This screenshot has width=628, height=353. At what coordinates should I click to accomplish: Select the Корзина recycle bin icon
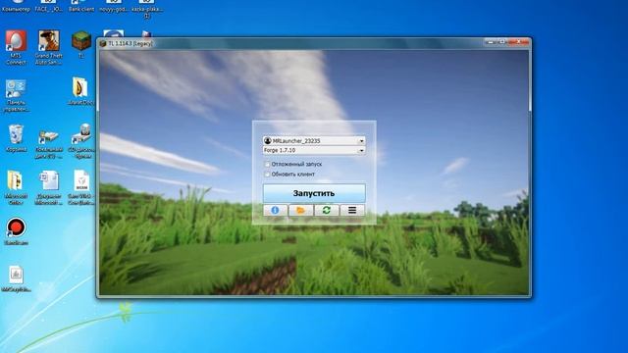click(x=16, y=138)
